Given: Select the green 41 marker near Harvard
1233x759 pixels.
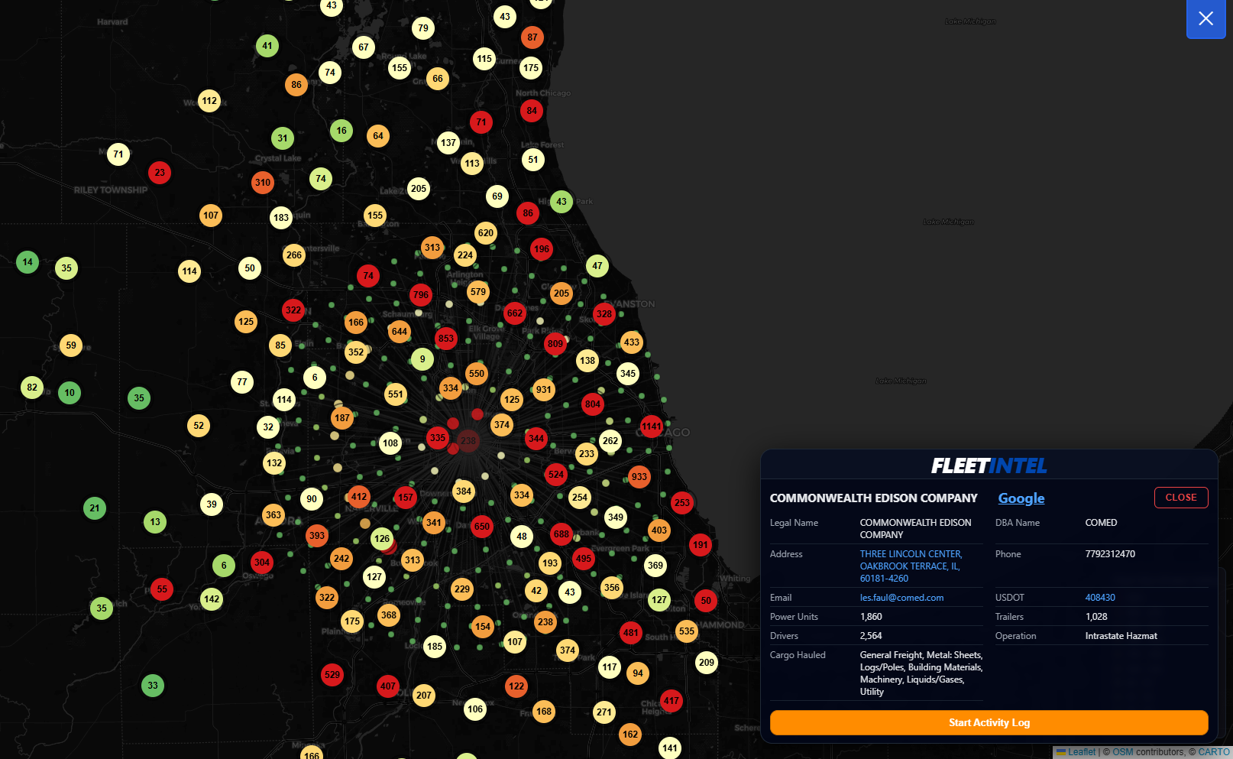Looking at the screenshot, I should (x=267, y=46).
